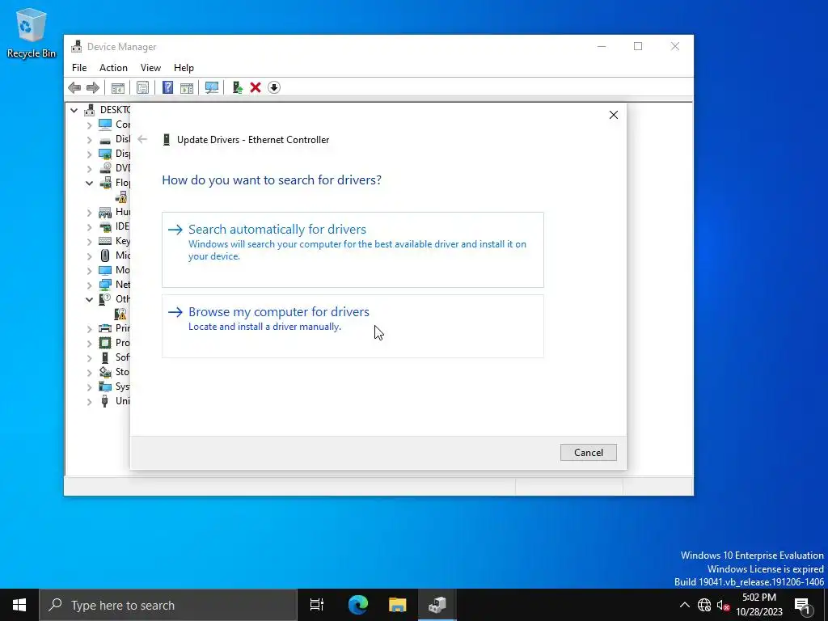Toggle the Show/Hide Action Pane toolbar icon
Viewport: 828px width, 621px height.
click(x=187, y=87)
